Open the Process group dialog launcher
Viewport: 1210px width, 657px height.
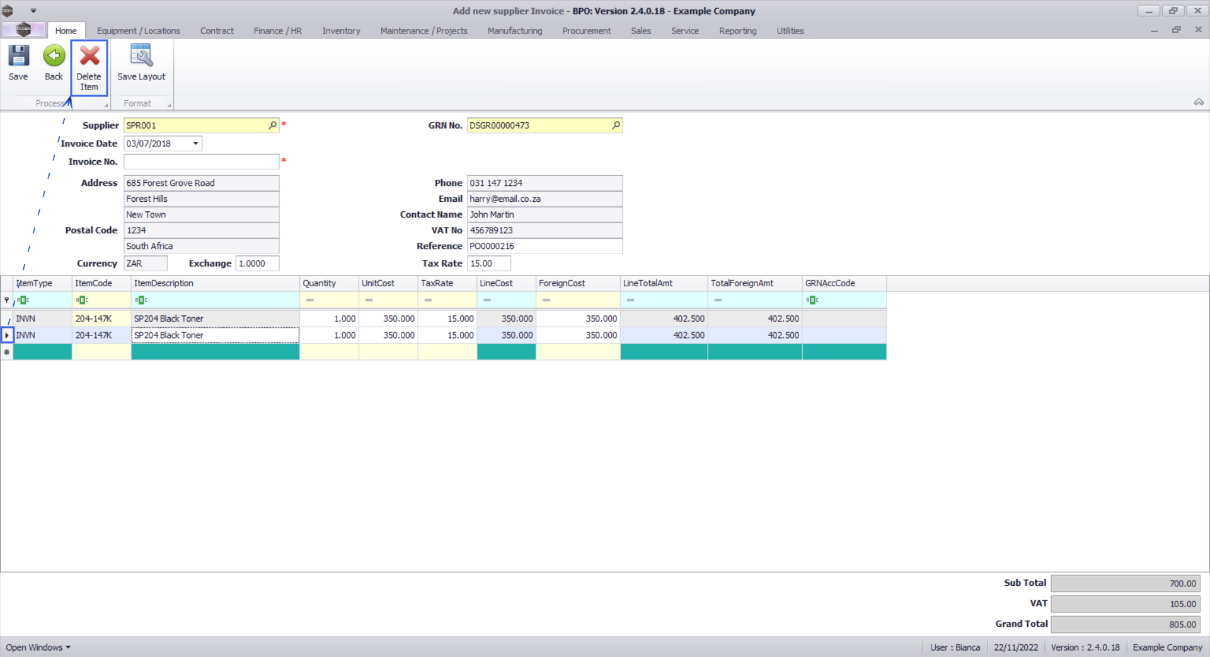pos(106,105)
